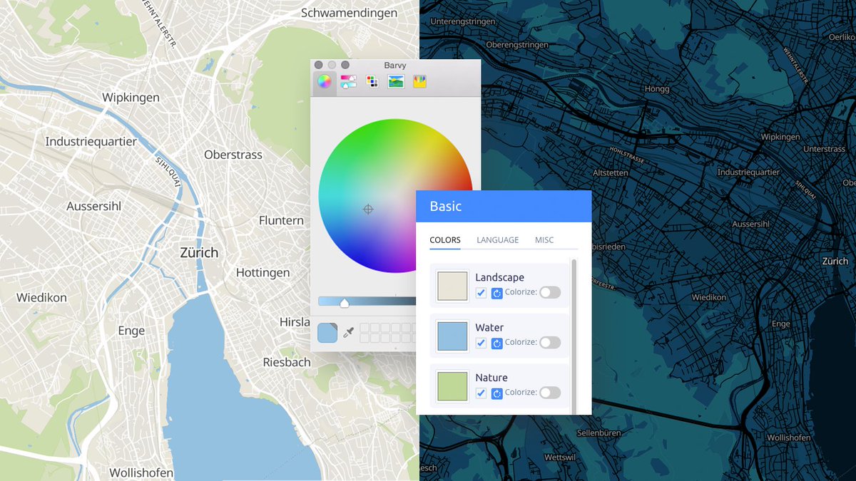856x481 pixels.
Task: Select the color wheel picker mode
Action: [x=325, y=81]
